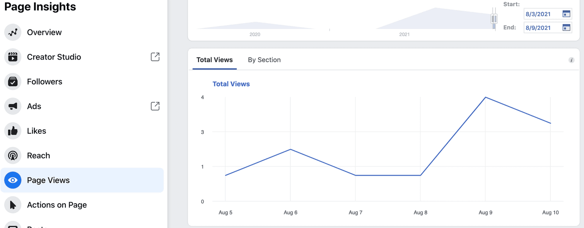Open Creator Studio external link icon

(x=155, y=57)
